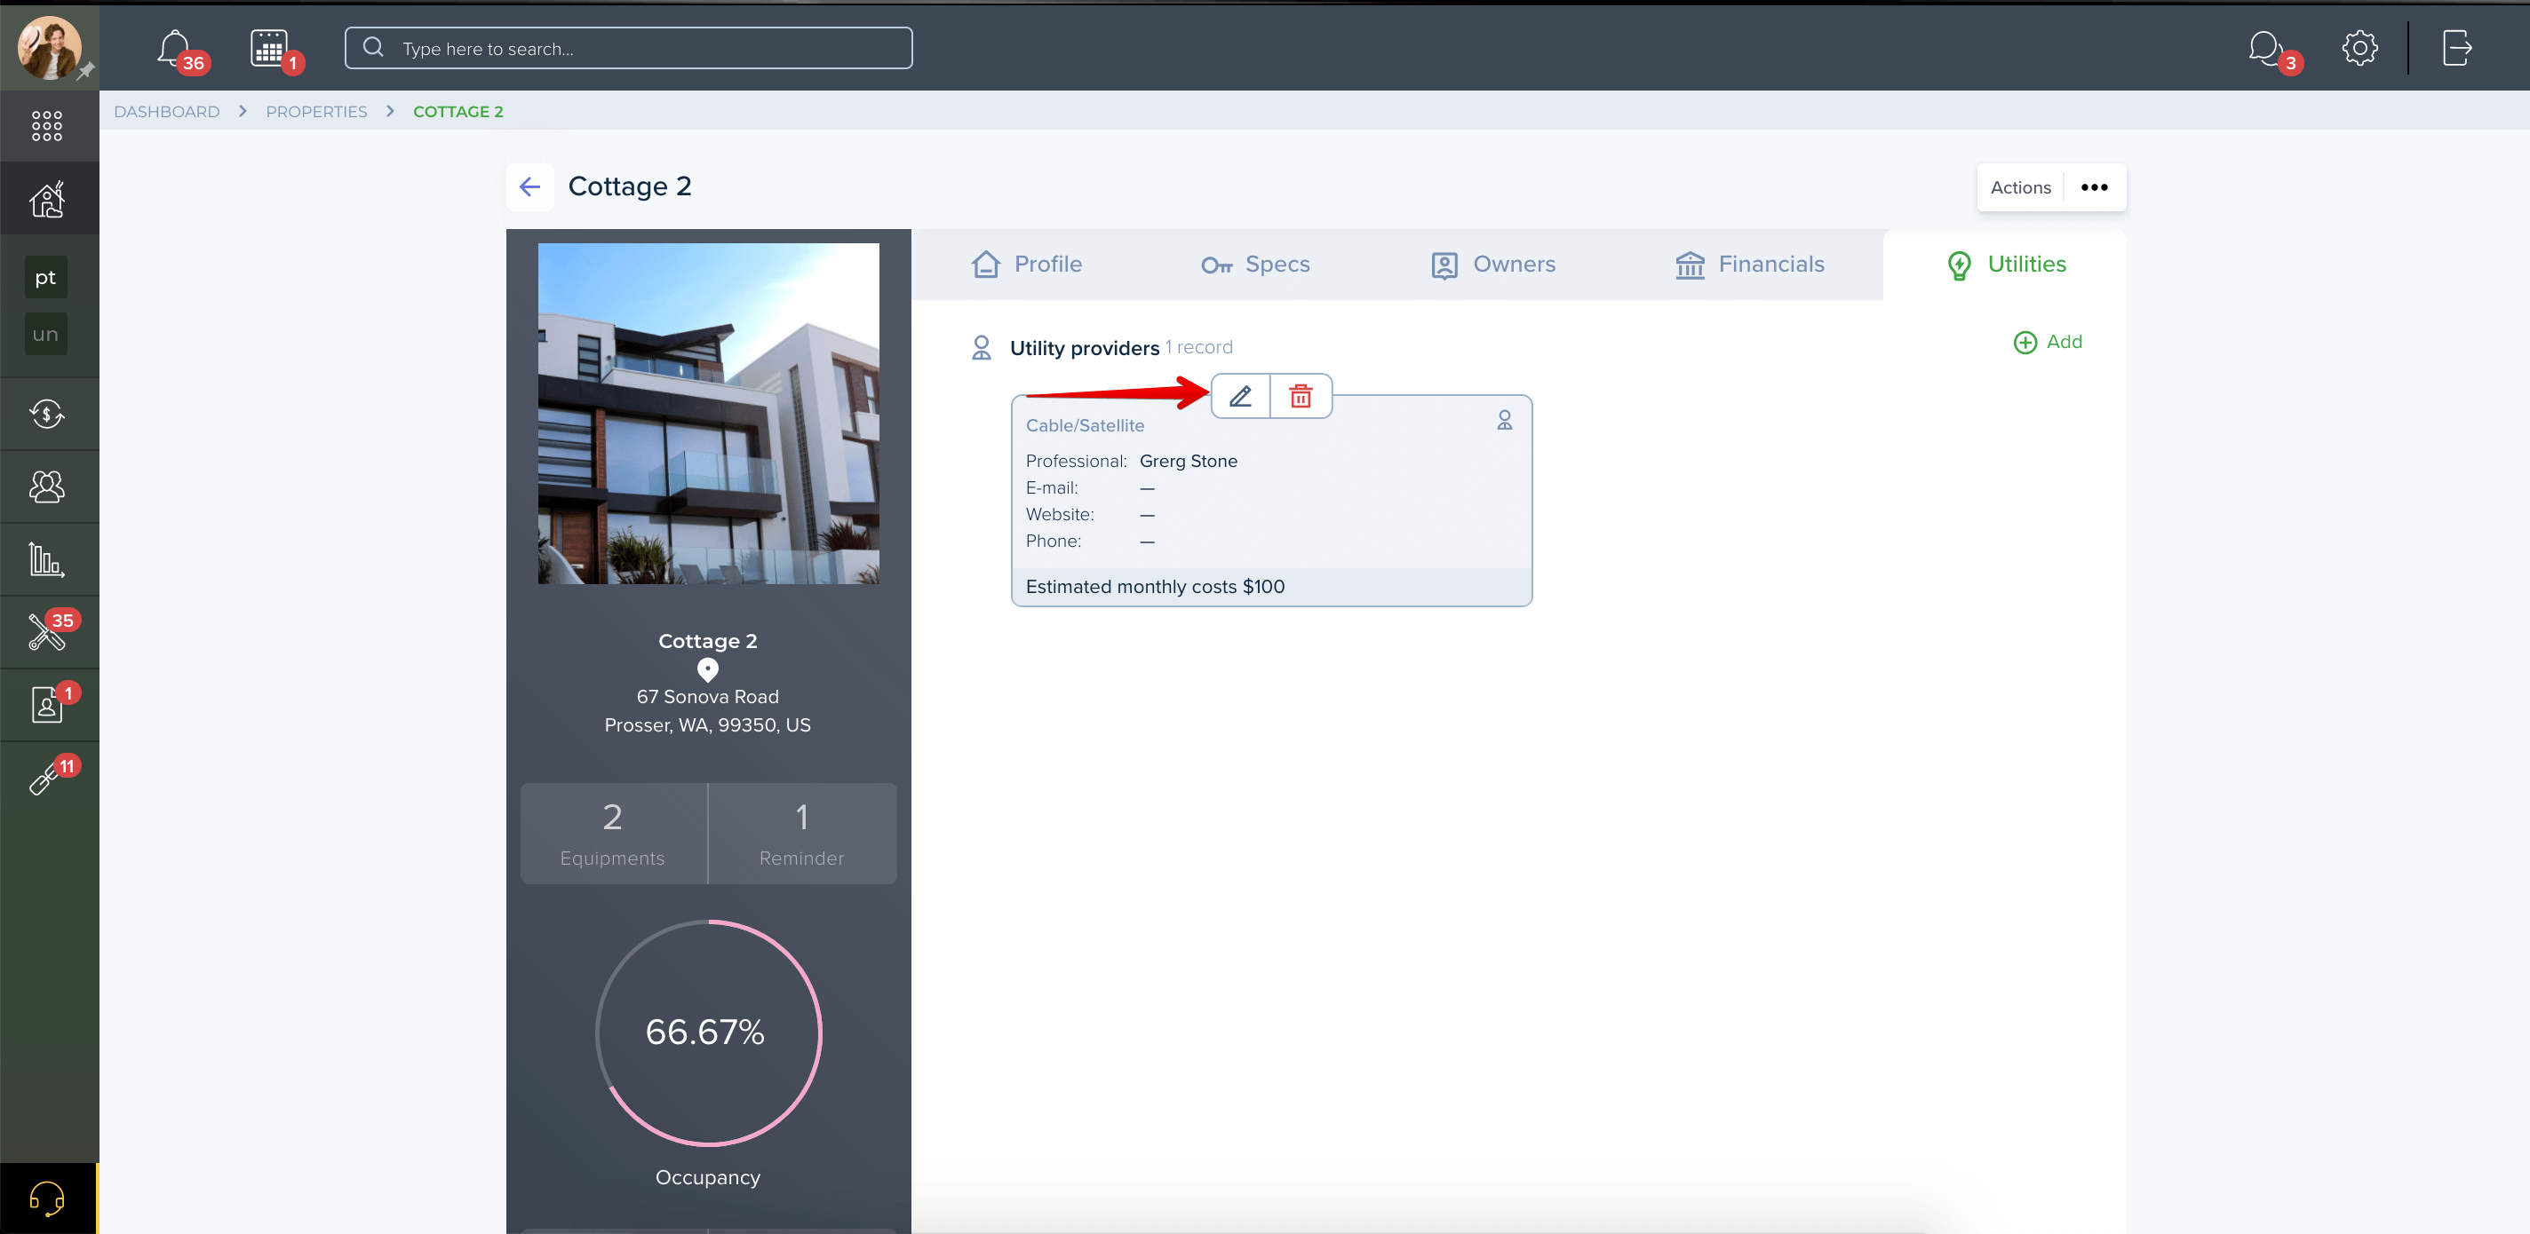The height and width of the screenshot is (1234, 2530).
Task: Open the contact book icon with 1 badge
Action: pyautogui.click(x=47, y=705)
